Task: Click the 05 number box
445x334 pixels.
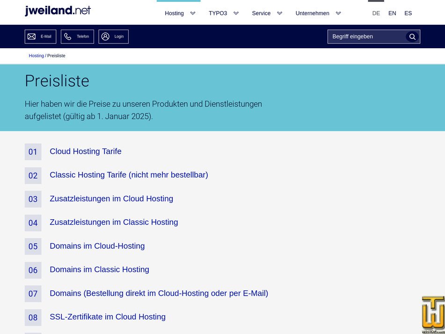Action: coord(33,246)
